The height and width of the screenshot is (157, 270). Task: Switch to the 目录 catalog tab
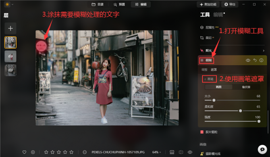coord(98,4)
